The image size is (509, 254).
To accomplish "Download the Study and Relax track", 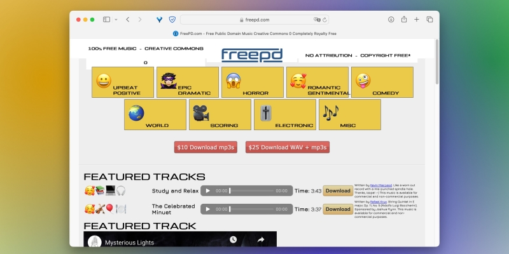I will (x=338, y=190).
